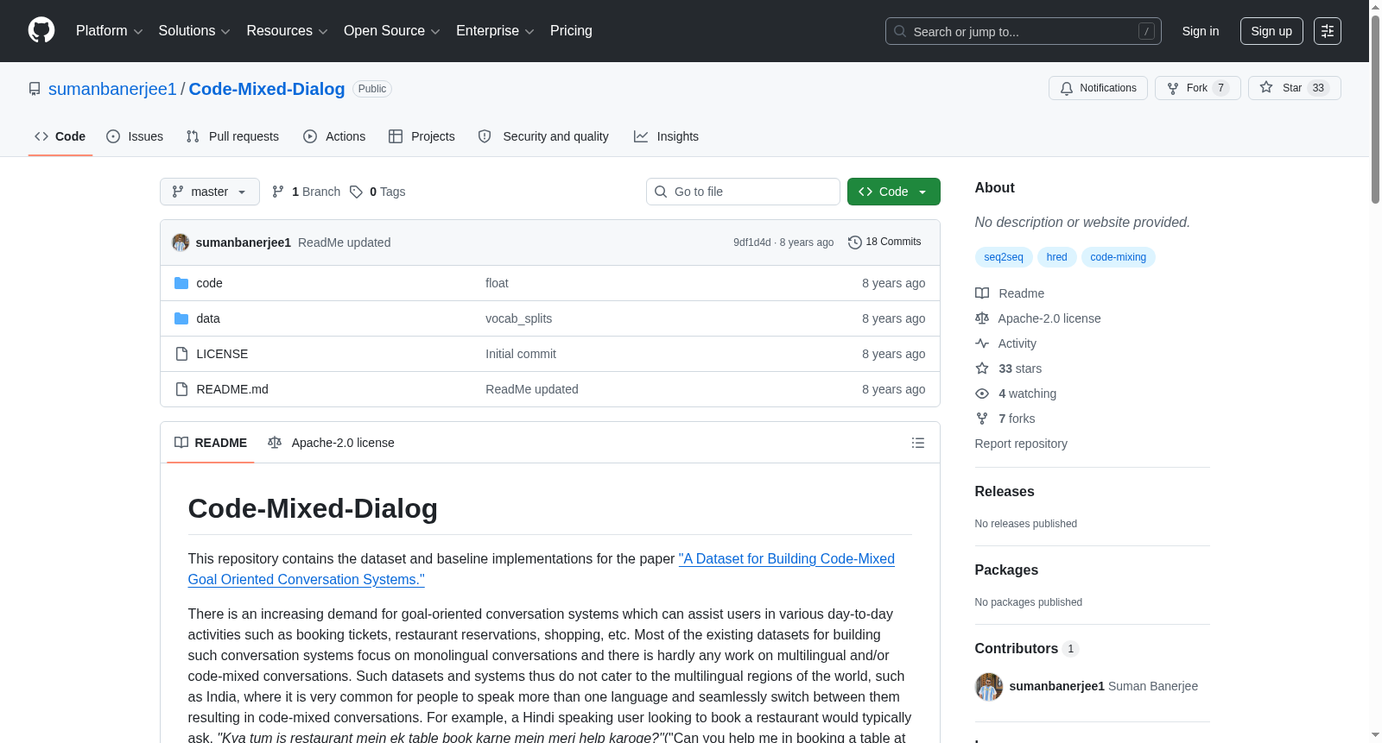Open commit 9df1d4d
Image resolution: width=1382 pixels, height=743 pixels.
752,242
